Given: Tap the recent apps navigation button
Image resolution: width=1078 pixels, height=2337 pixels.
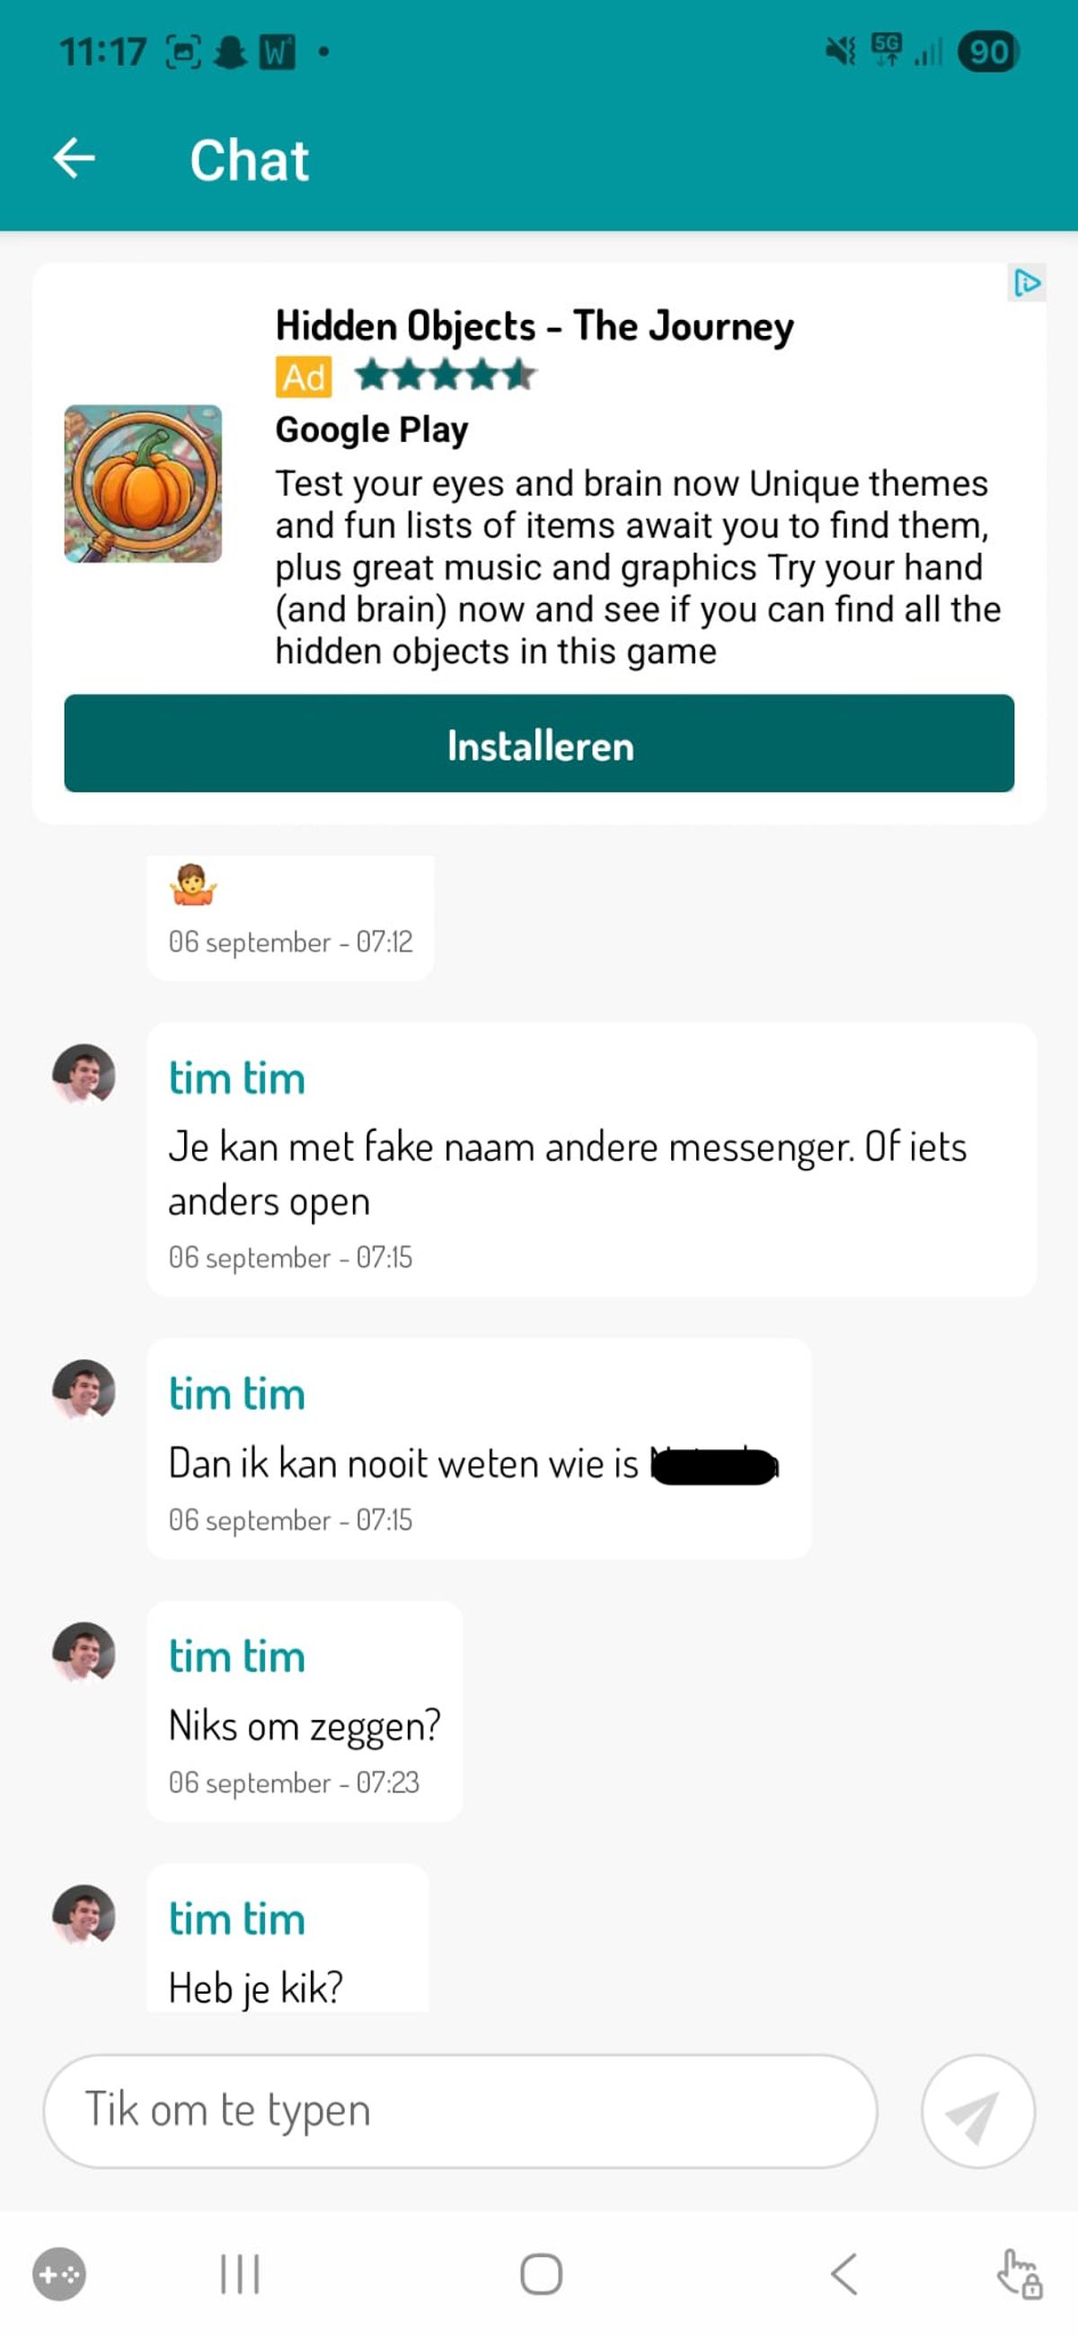Looking at the screenshot, I should point(240,2274).
